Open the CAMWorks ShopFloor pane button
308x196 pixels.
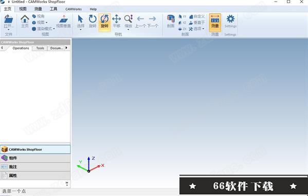(x=35, y=149)
